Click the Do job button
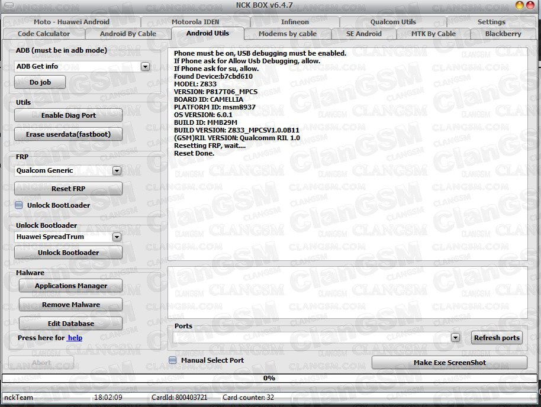Viewport: 541px width, 407px height. click(x=40, y=82)
